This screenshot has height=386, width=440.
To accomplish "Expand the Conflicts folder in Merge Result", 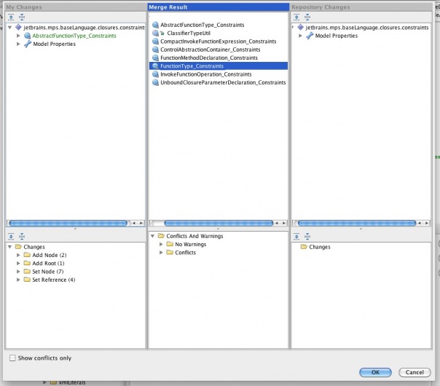I will (161, 253).
